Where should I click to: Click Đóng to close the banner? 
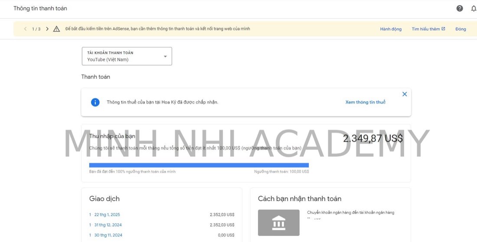tap(461, 29)
